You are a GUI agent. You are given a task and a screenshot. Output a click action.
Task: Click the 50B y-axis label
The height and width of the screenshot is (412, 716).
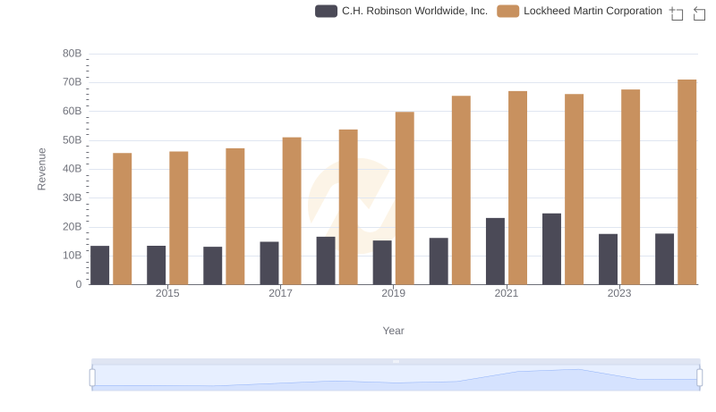point(72,140)
